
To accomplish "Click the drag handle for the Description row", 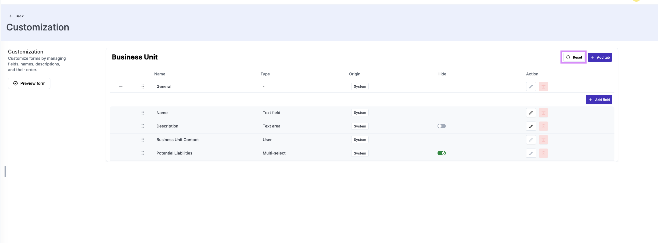I will tap(143, 126).
